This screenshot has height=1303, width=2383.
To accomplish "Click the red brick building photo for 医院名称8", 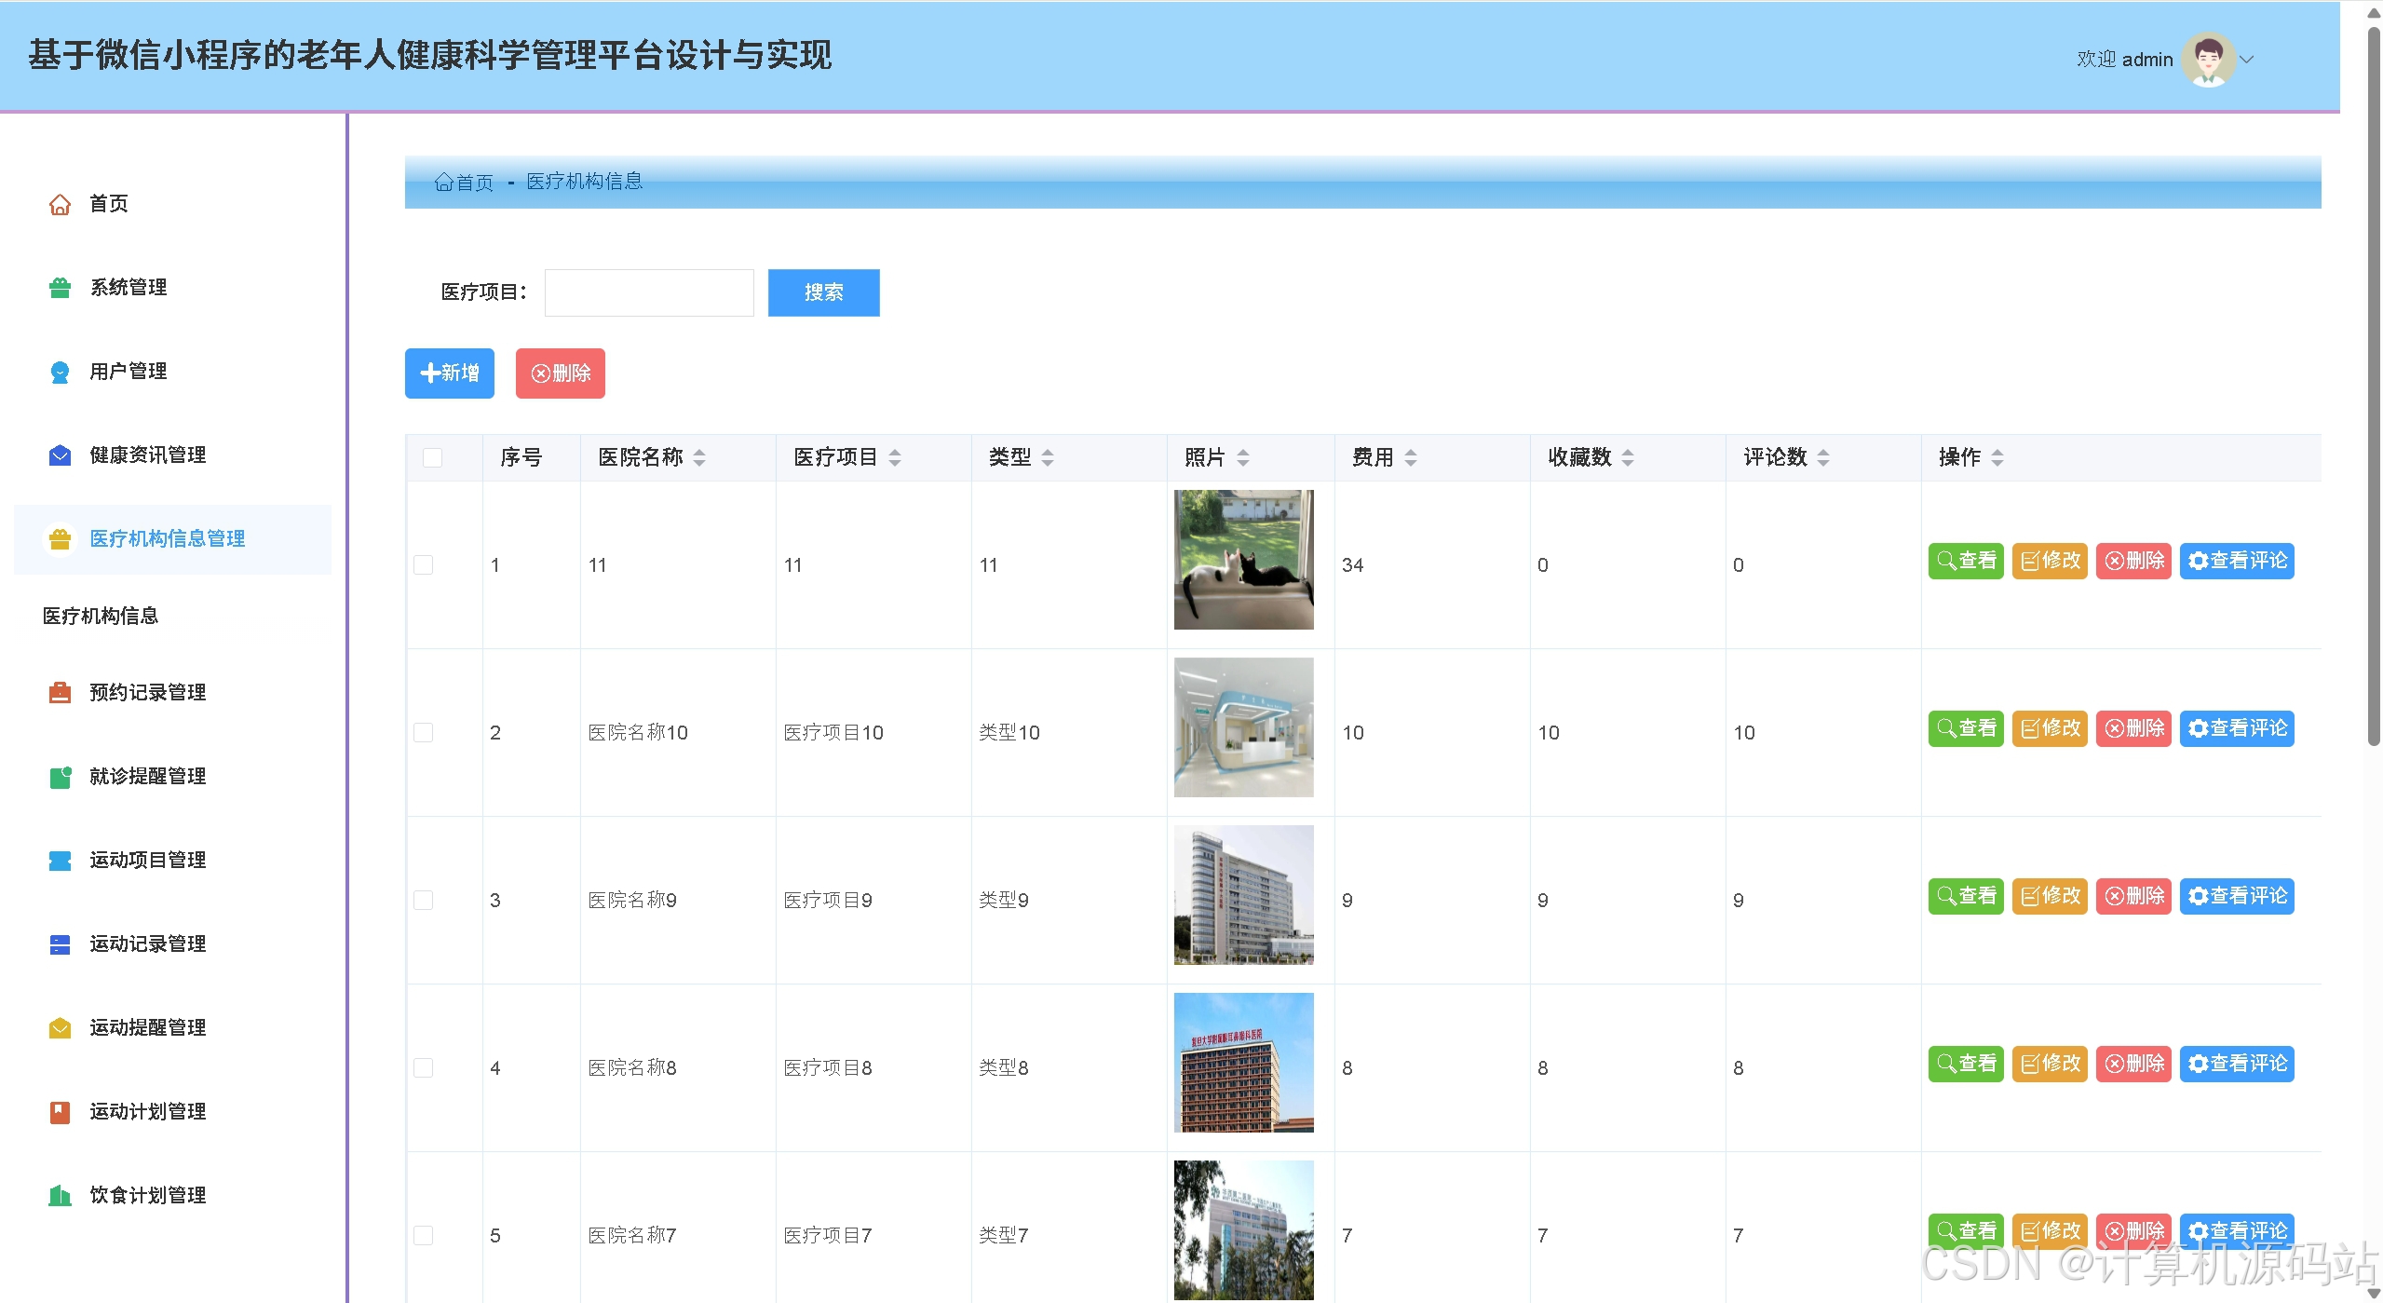I will [x=1243, y=1063].
